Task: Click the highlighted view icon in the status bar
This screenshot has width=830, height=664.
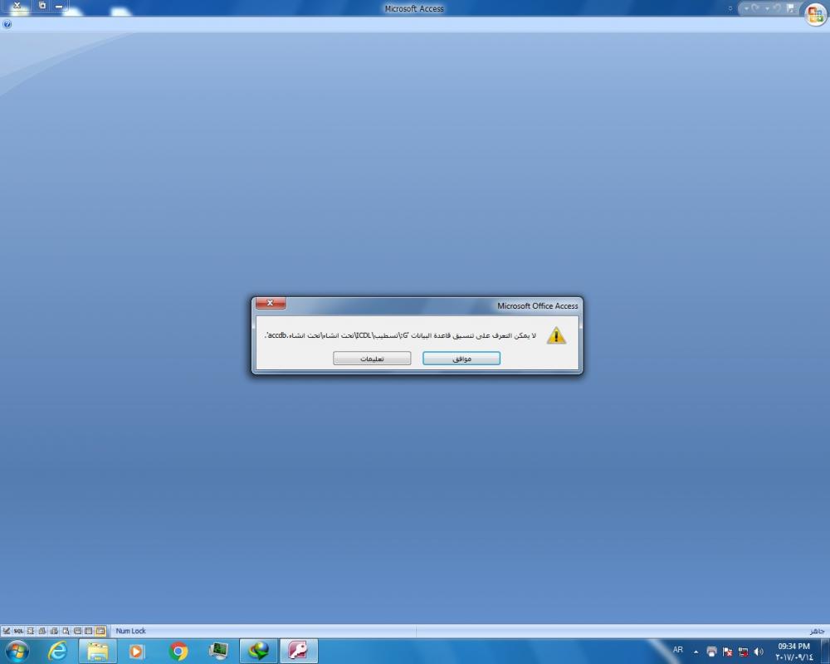Action: click(x=100, y=631)
